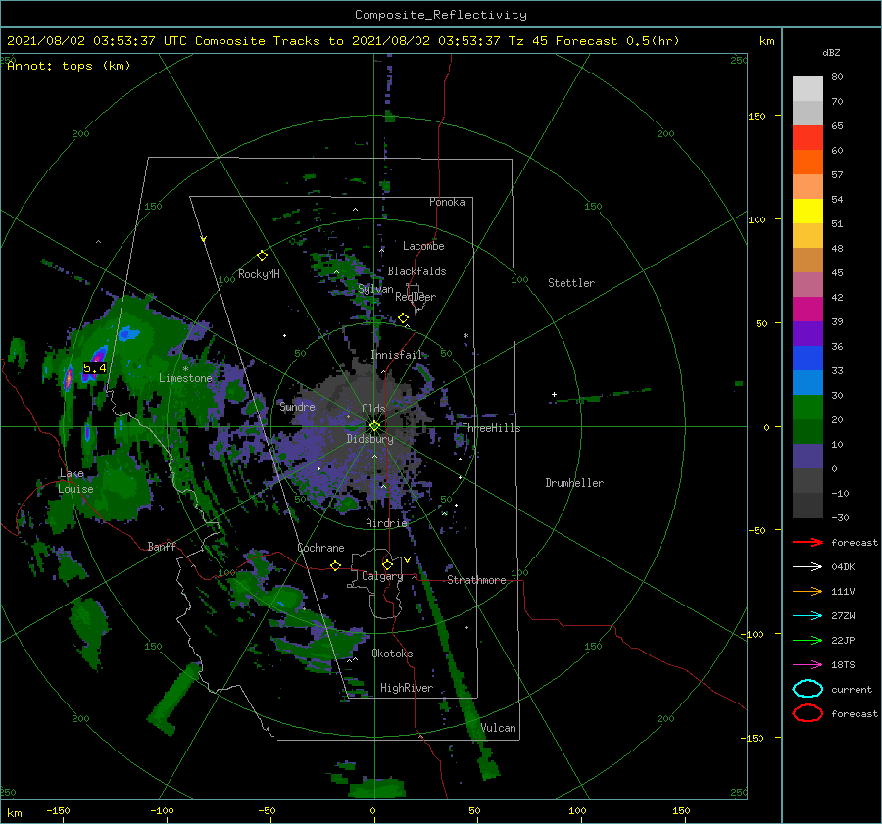Image resolution: width=882 pixels, height=824 pixels.
Task: Click the Drumheller city label
Action: 574,483
